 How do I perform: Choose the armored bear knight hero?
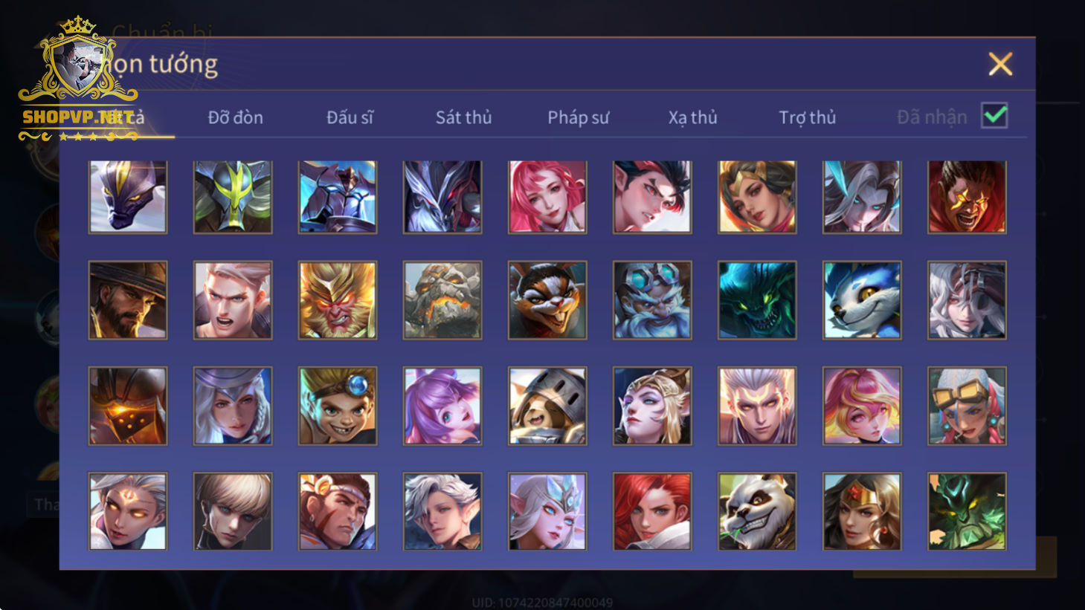(547, 406)
